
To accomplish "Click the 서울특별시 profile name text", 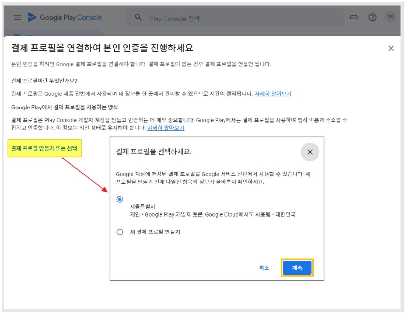I will click(x=142, y=206).
